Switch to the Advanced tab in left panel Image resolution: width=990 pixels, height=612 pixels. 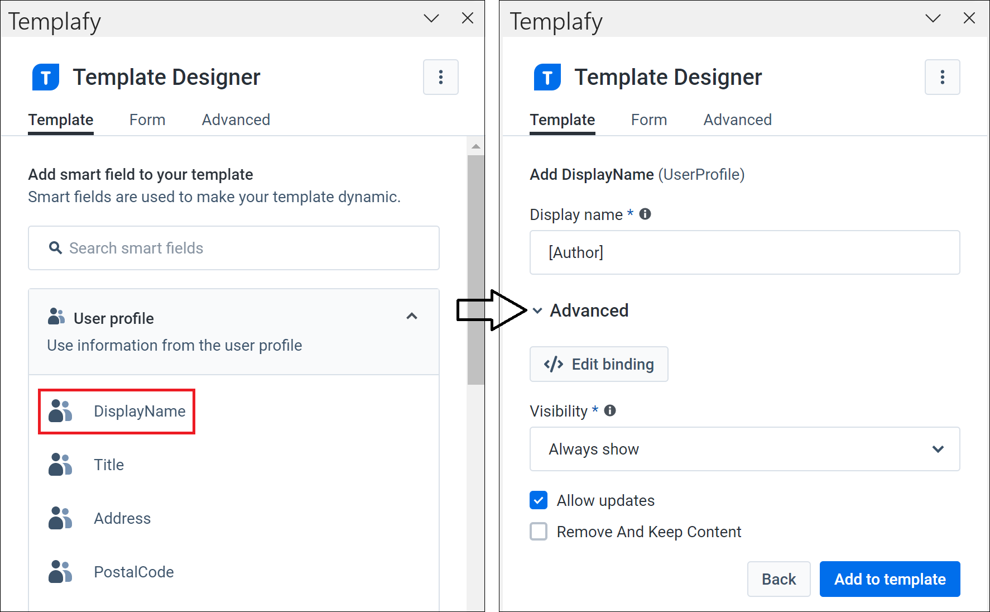point(236,119)
